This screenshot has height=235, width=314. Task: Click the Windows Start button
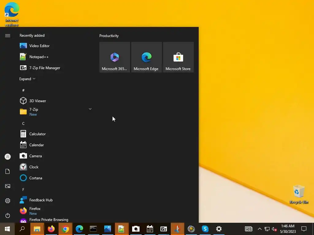point(7,229)
